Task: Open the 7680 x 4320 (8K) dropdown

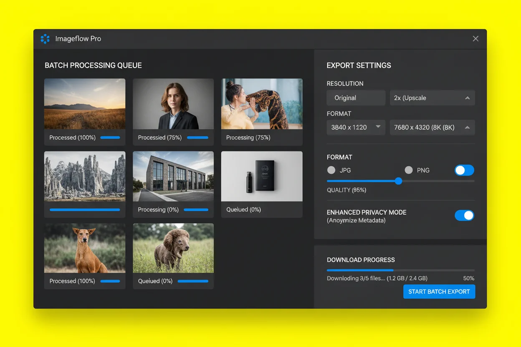Action: tap(432, 127)
